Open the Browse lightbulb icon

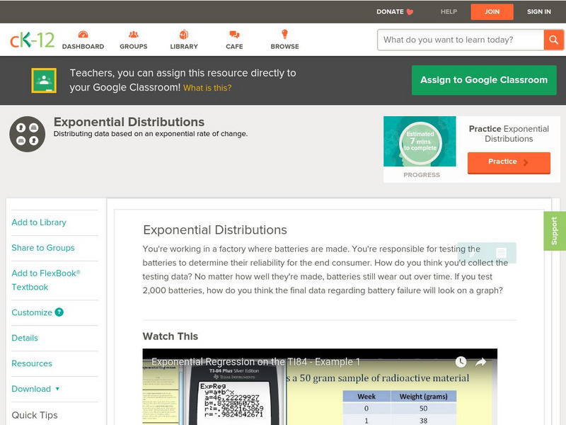pyautogui.click(x=285, y=34)
